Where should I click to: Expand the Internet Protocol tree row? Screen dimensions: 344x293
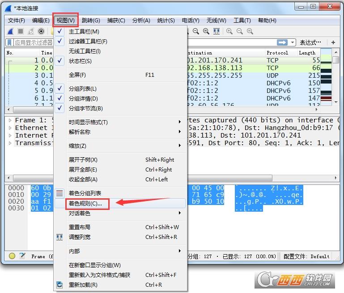pos(10,135)
